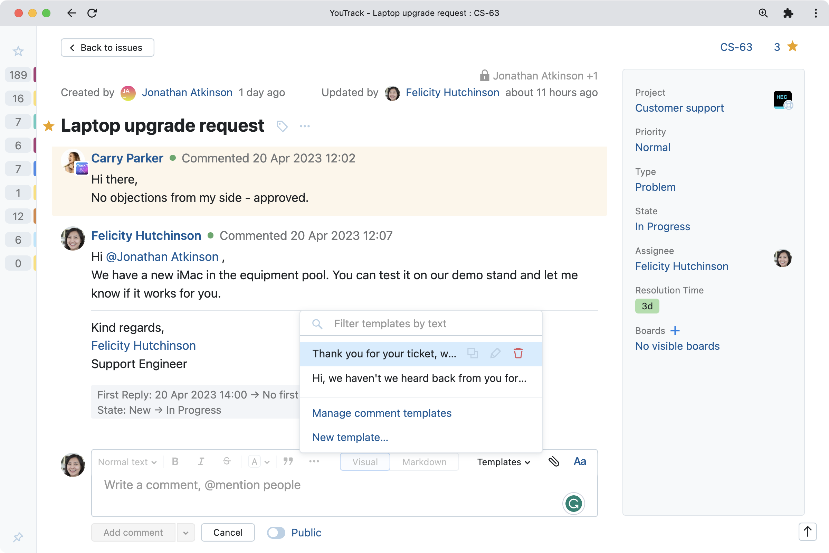
Task: Open Carry Parker commenter profile link
Action: click(127, 158)
